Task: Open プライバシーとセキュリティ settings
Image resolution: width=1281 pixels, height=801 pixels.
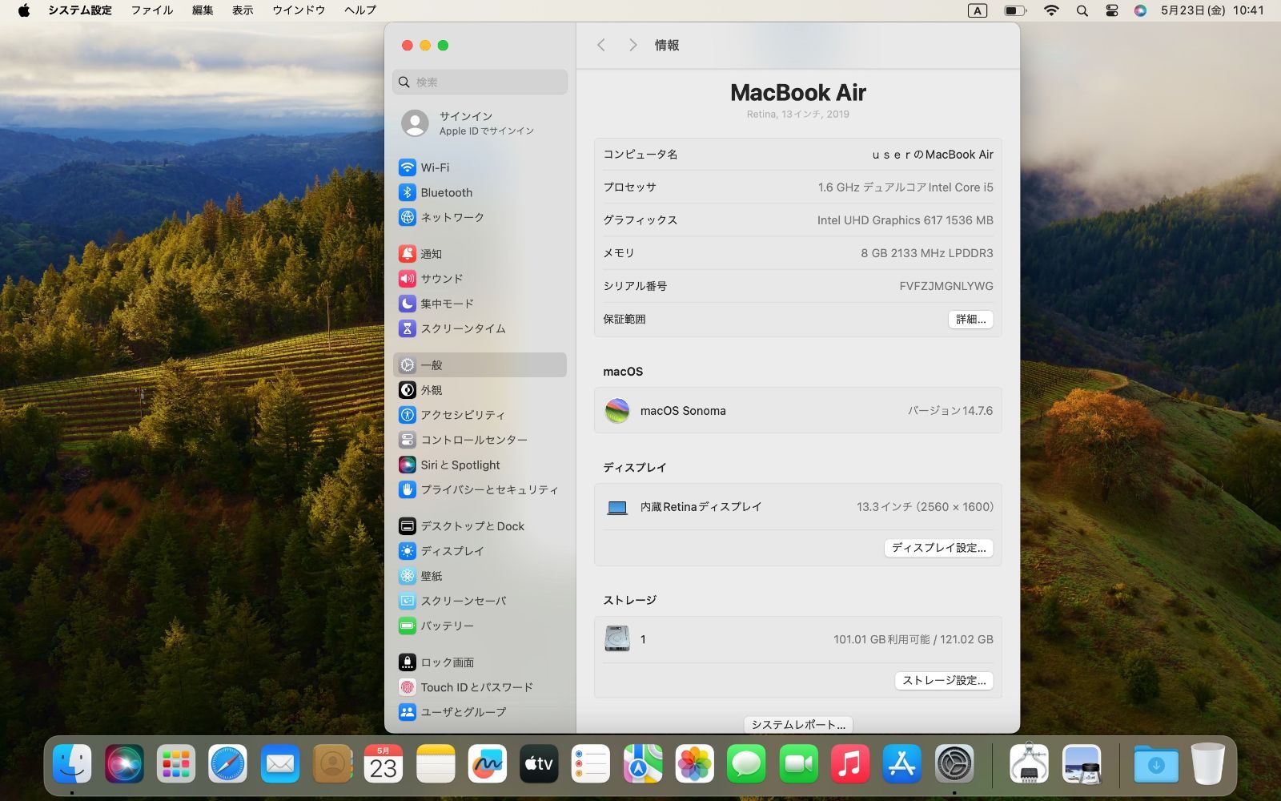Action: (480, 489)
